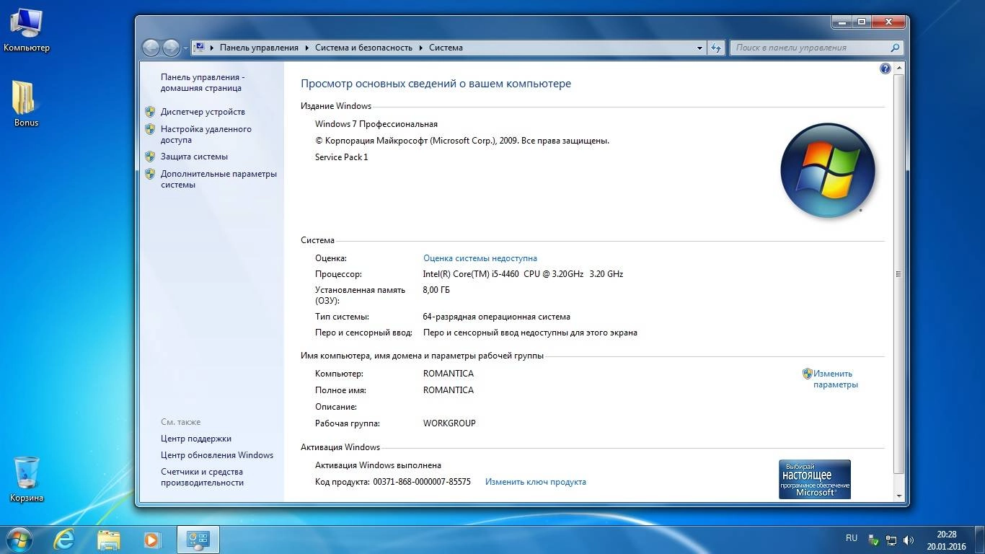Open Диспетчер устройств link
The width and height of the screenshot is (985, 554).
pyautogui.click(x=203, y=112)
